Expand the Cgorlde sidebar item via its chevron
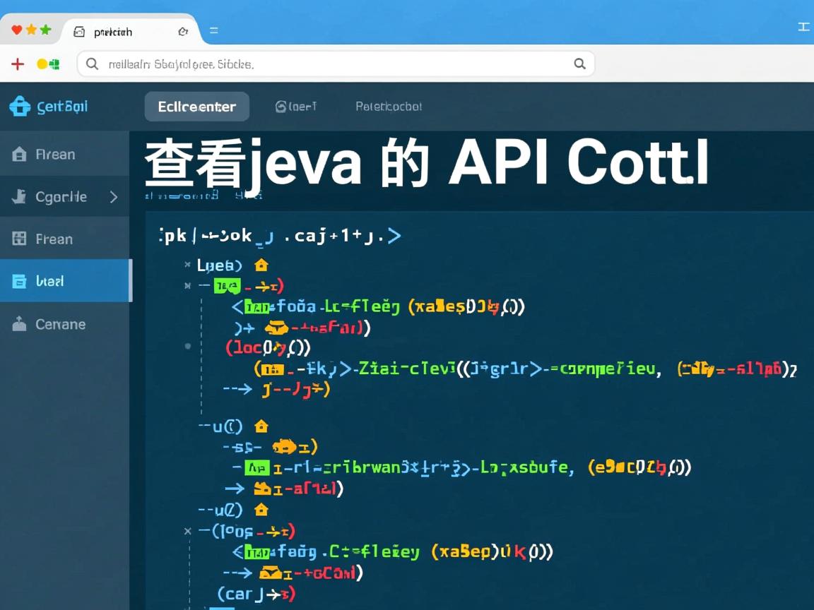This screenshot has width=814, height=610. coord(114,197)
